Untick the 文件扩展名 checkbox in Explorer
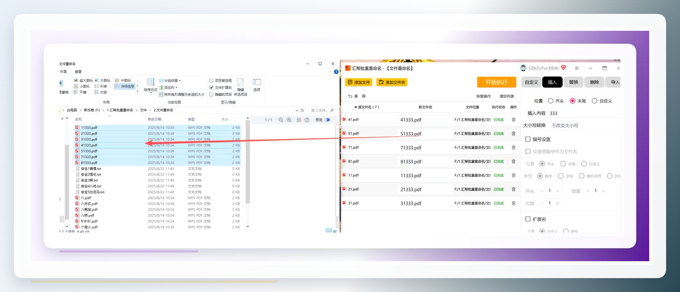Image resolution: width=680 pixels, height=292 pixels. (x=212, y=88)
